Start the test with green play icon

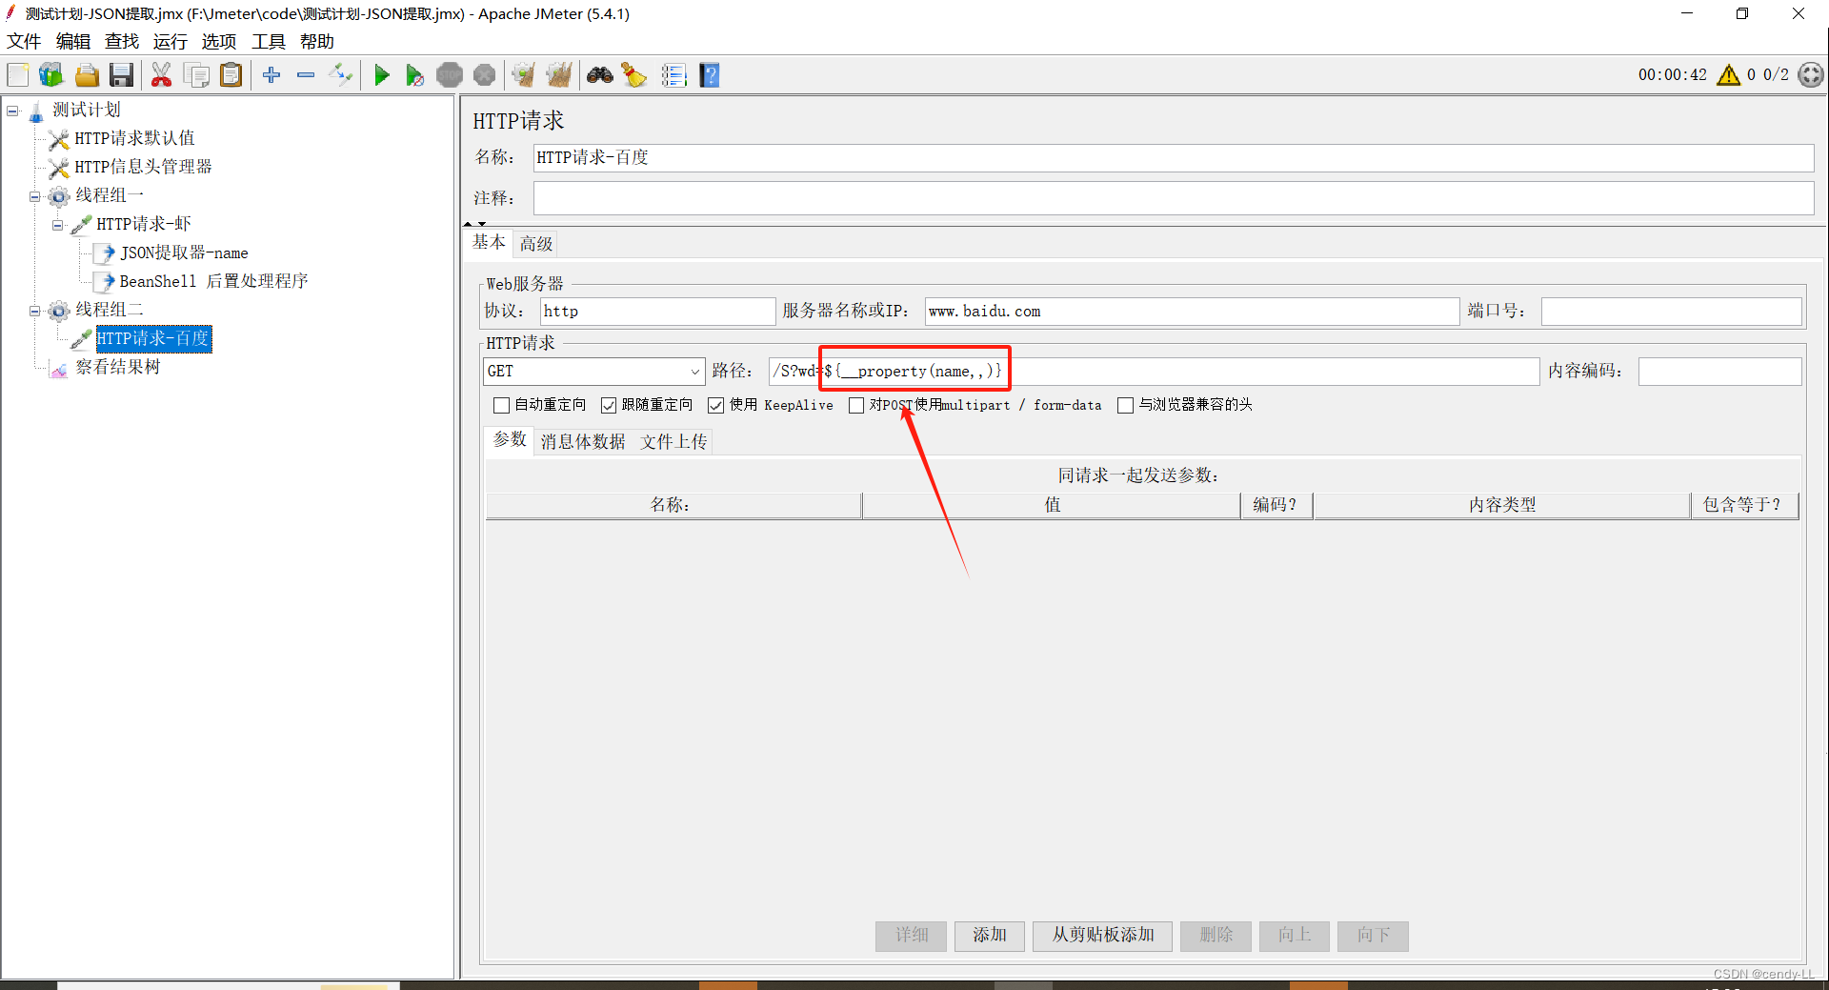(382, 75)
